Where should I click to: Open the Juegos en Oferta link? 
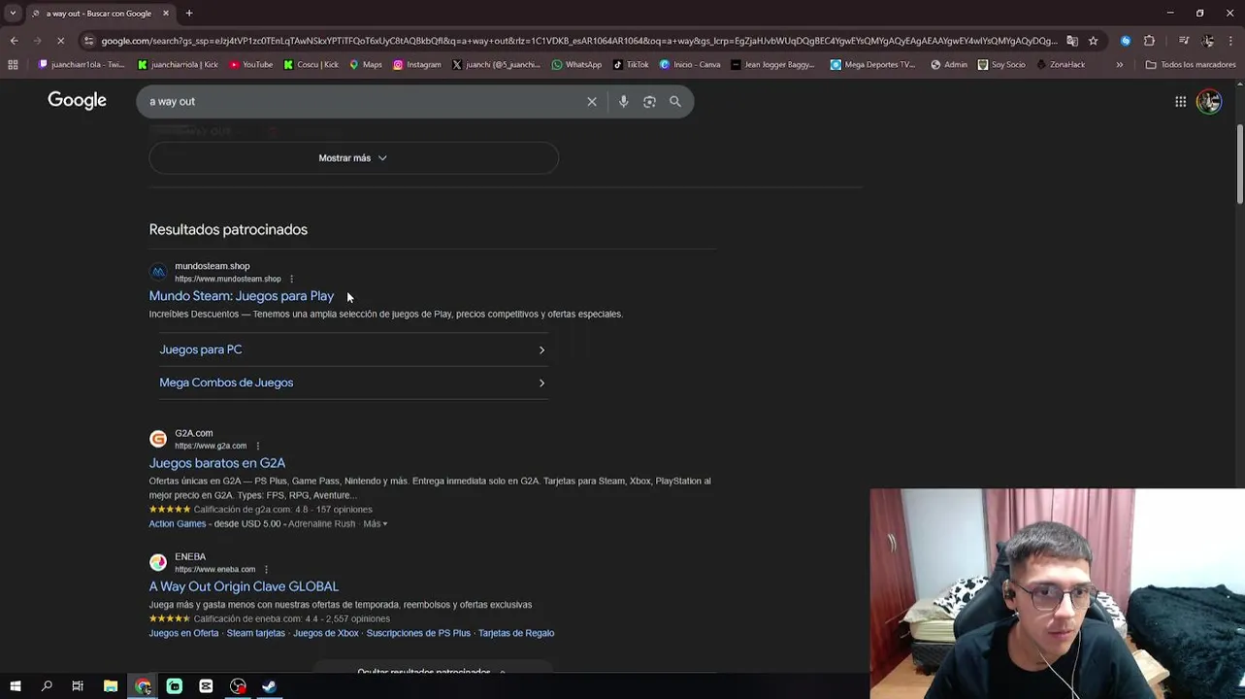[183, 633]
